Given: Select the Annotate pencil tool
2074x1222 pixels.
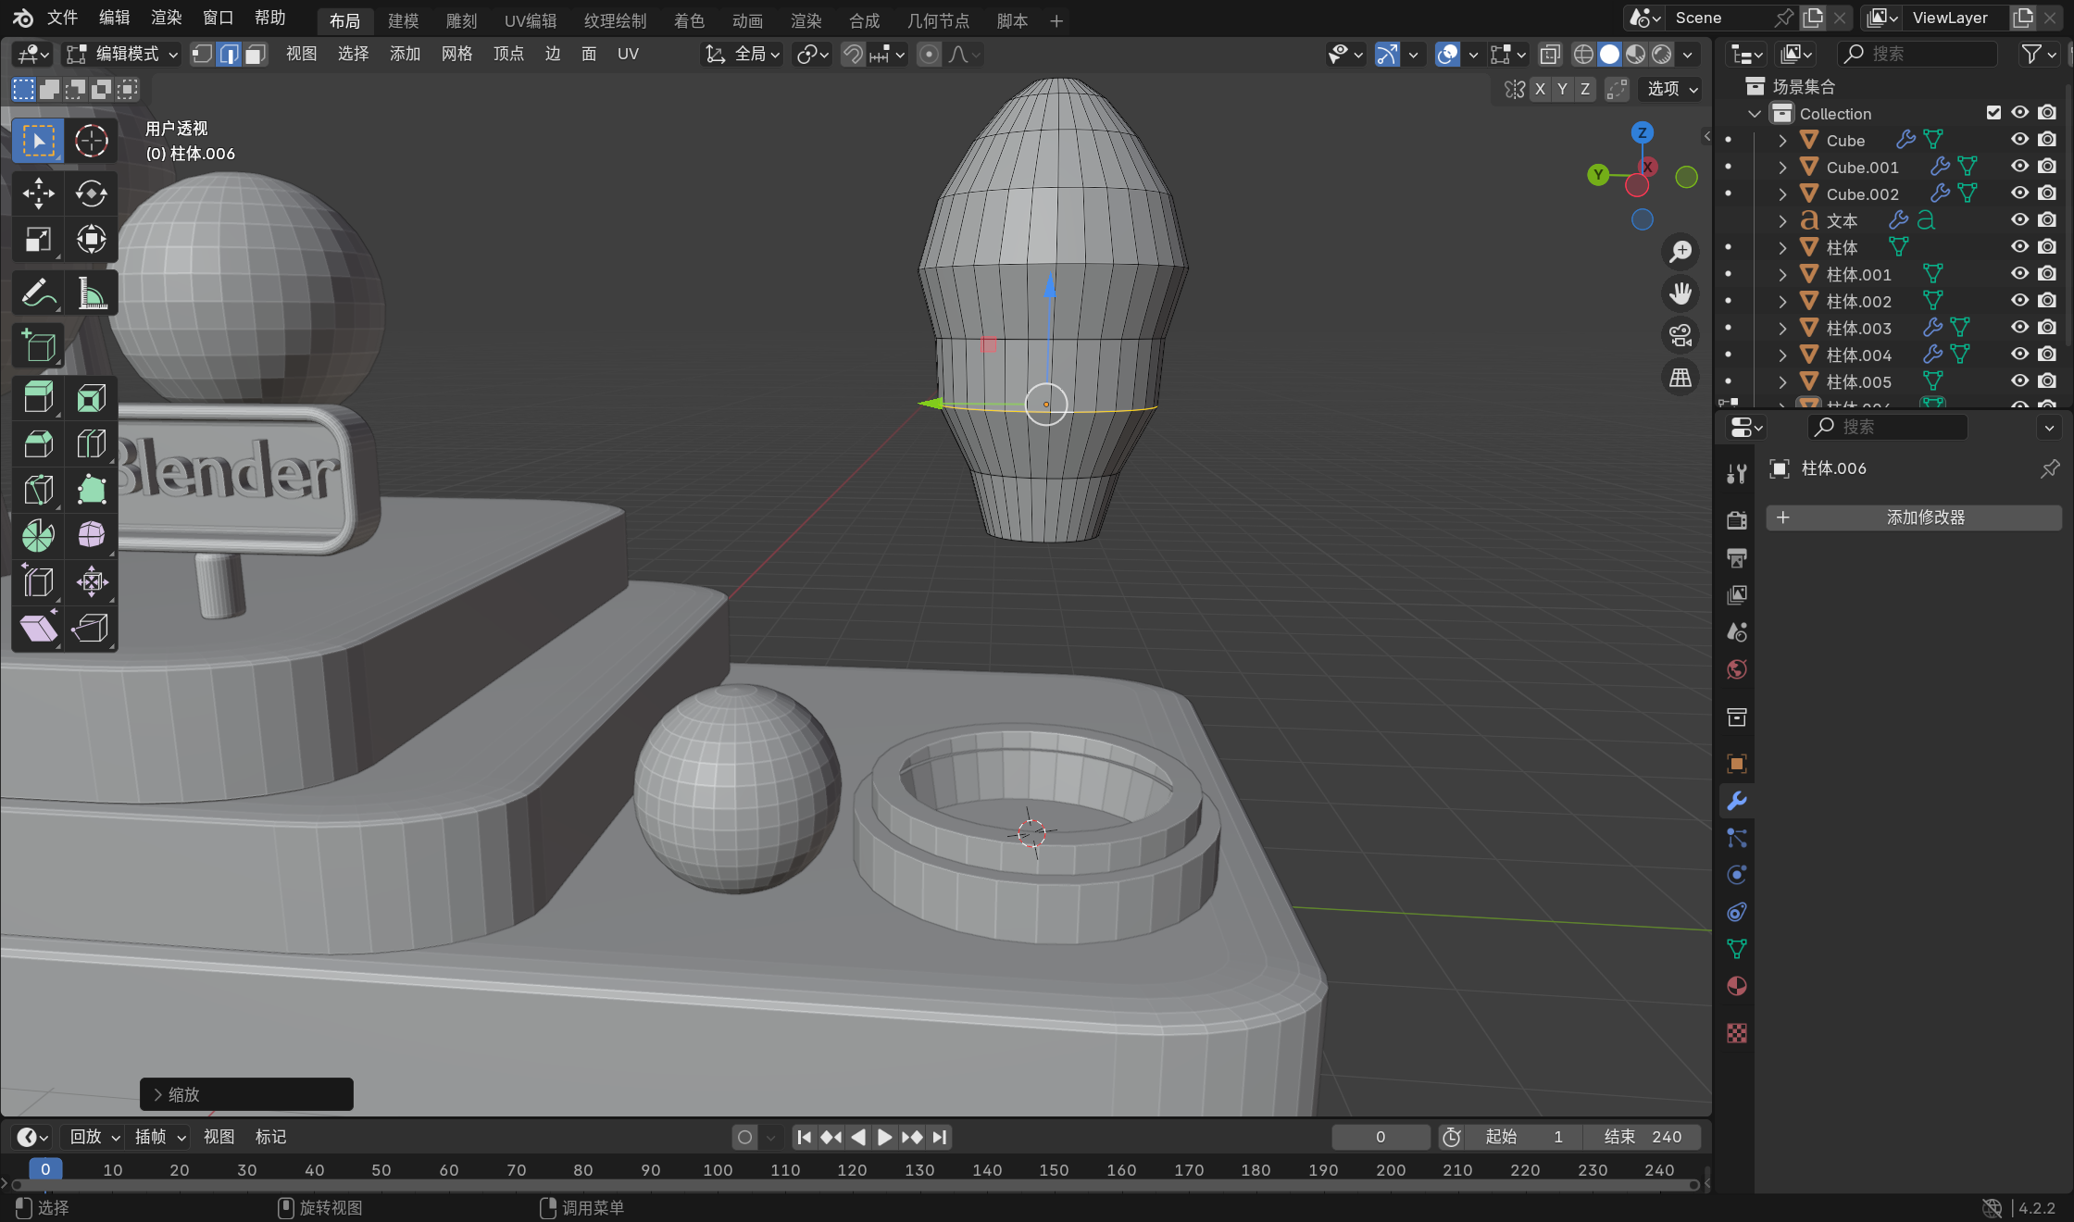Looking at the screenshot, I should [38, 294].
